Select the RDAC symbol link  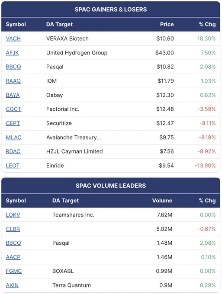[13, 151]
